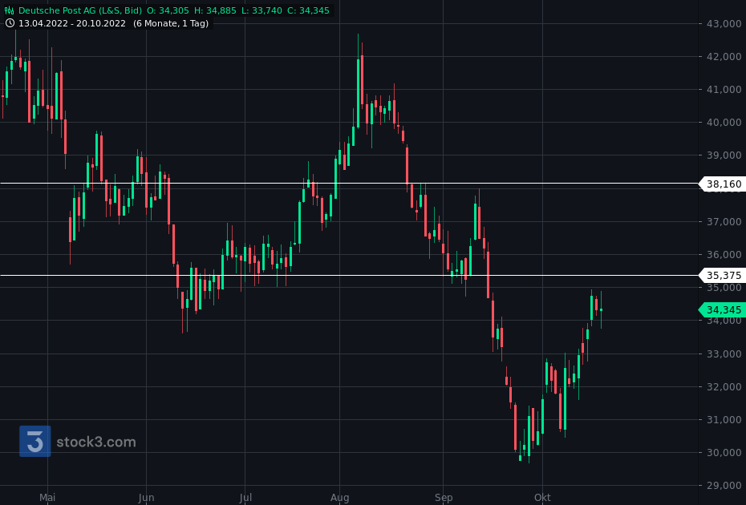Click the candlestick chart icon before the symbol name
Image resolution: width=746 pixels, height=505 pixels.
tap(9, 10)
